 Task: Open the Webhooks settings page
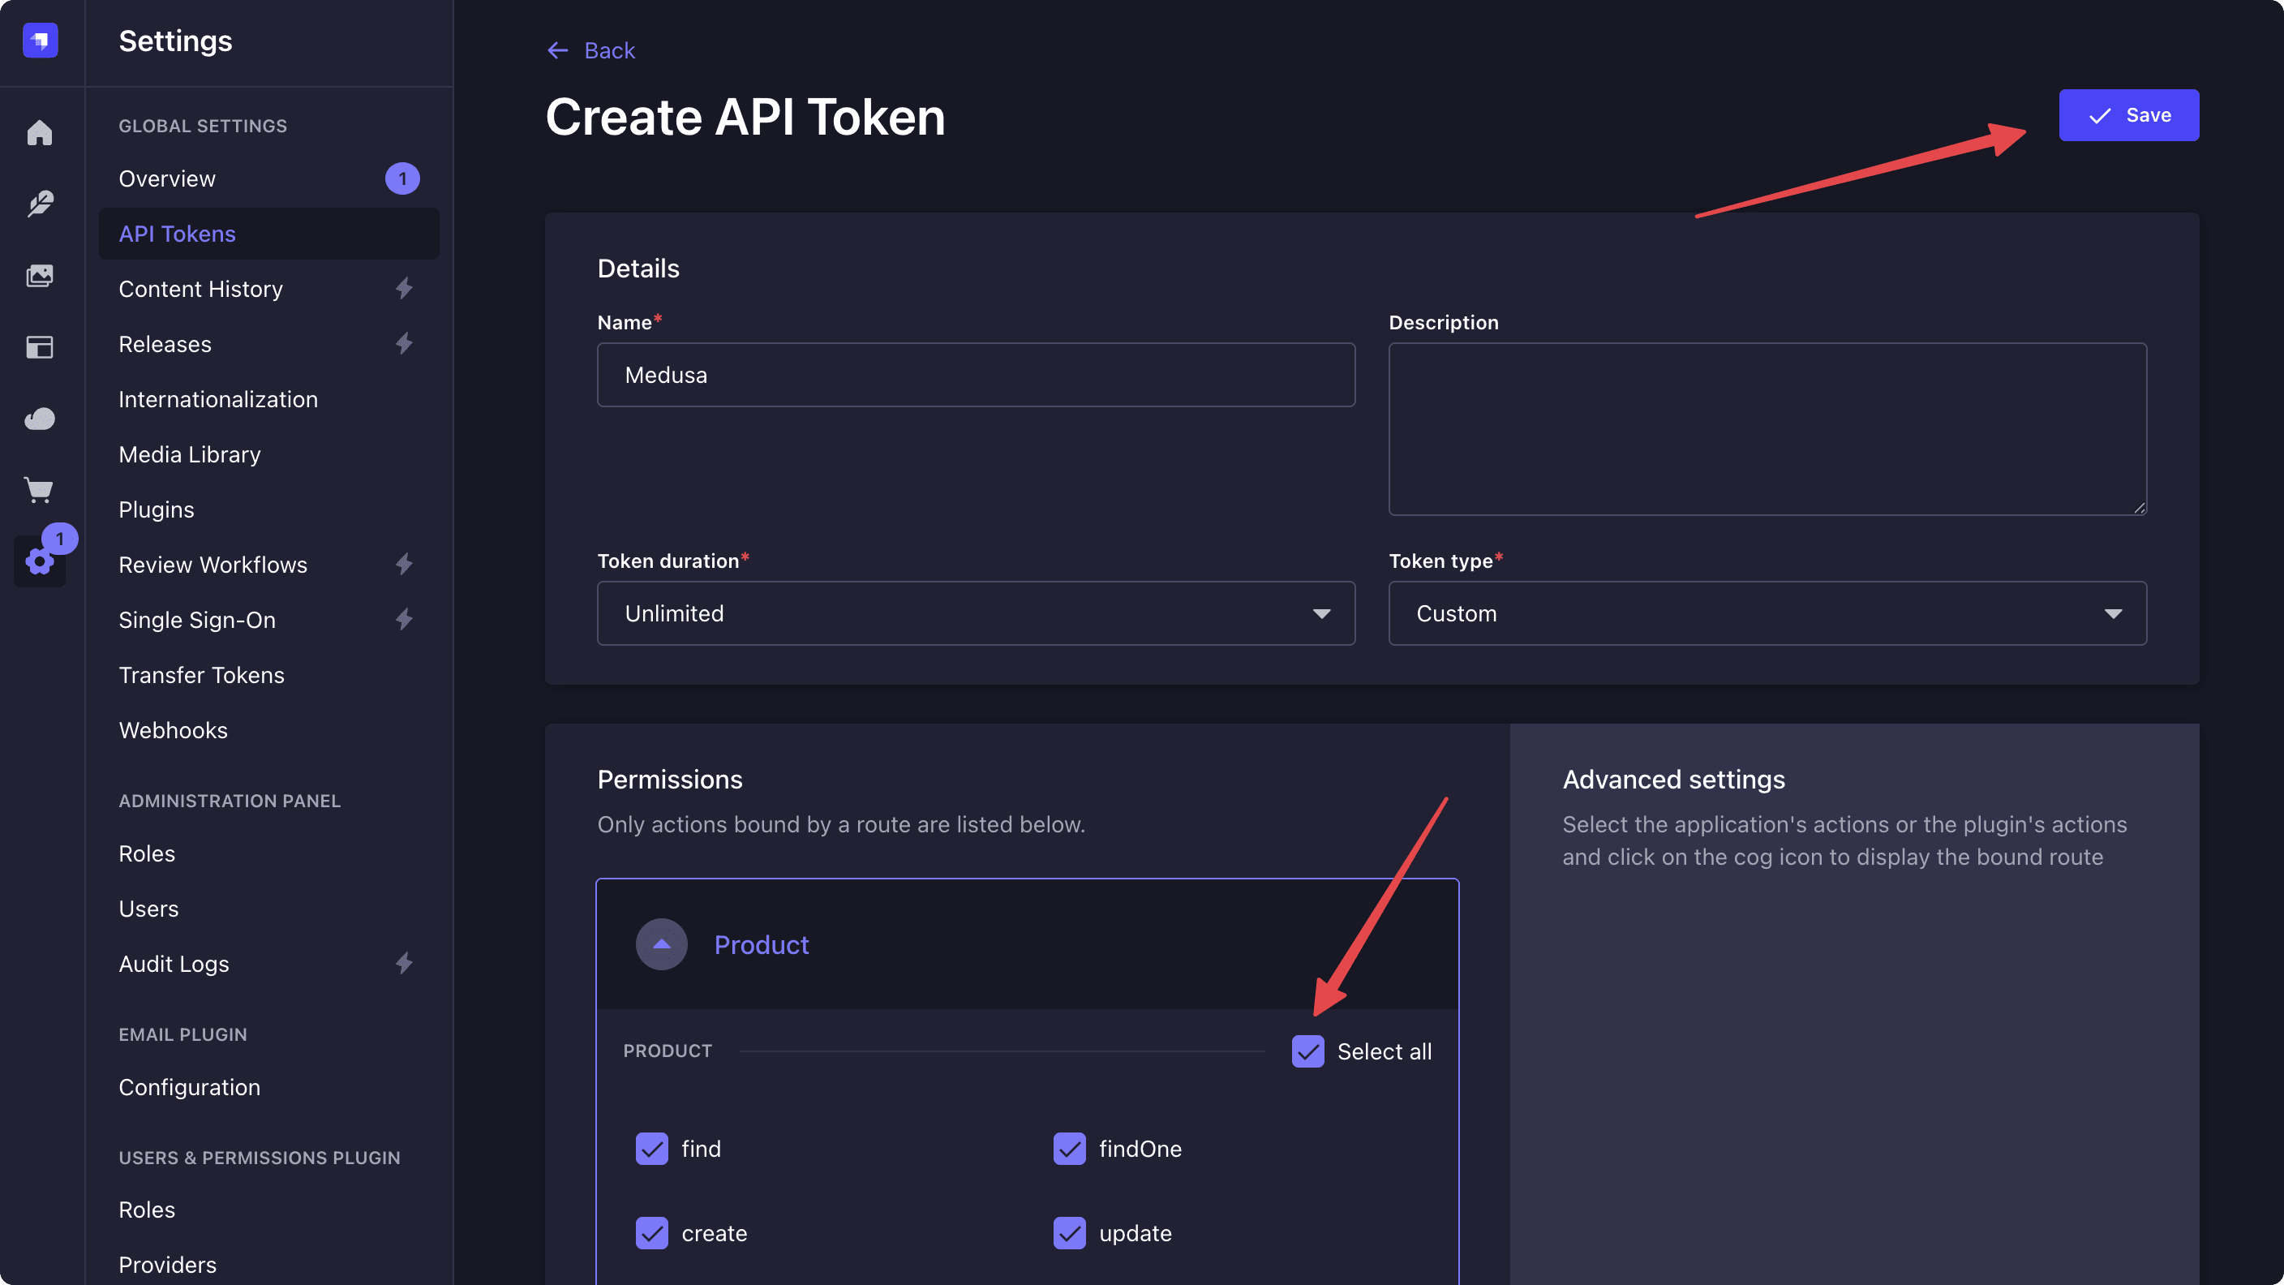pos(174,730)
